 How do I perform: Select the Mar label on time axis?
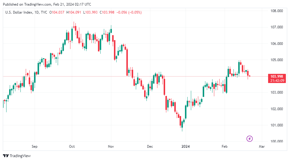pyautogui.click(x=262, y=146)
